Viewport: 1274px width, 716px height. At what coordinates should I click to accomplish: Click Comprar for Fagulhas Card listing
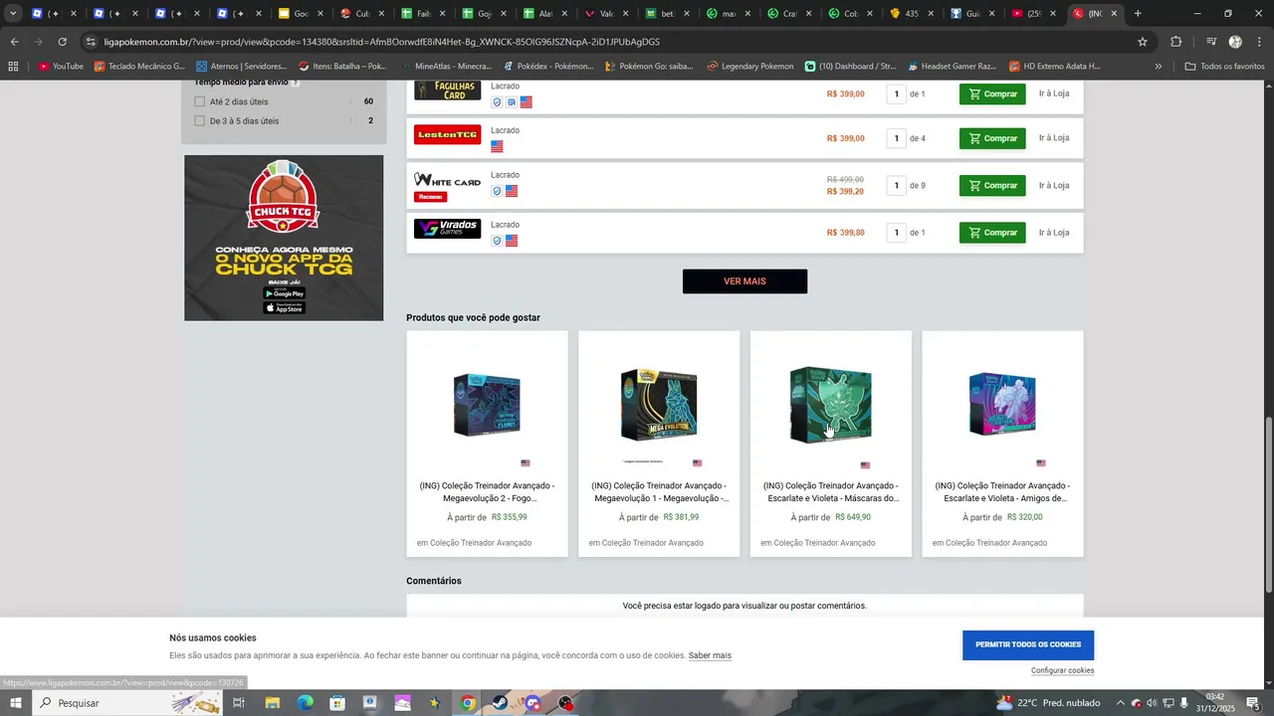(x=992, y=93)
